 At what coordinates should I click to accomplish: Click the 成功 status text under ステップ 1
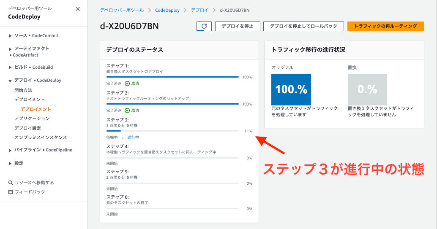(135, 84)
